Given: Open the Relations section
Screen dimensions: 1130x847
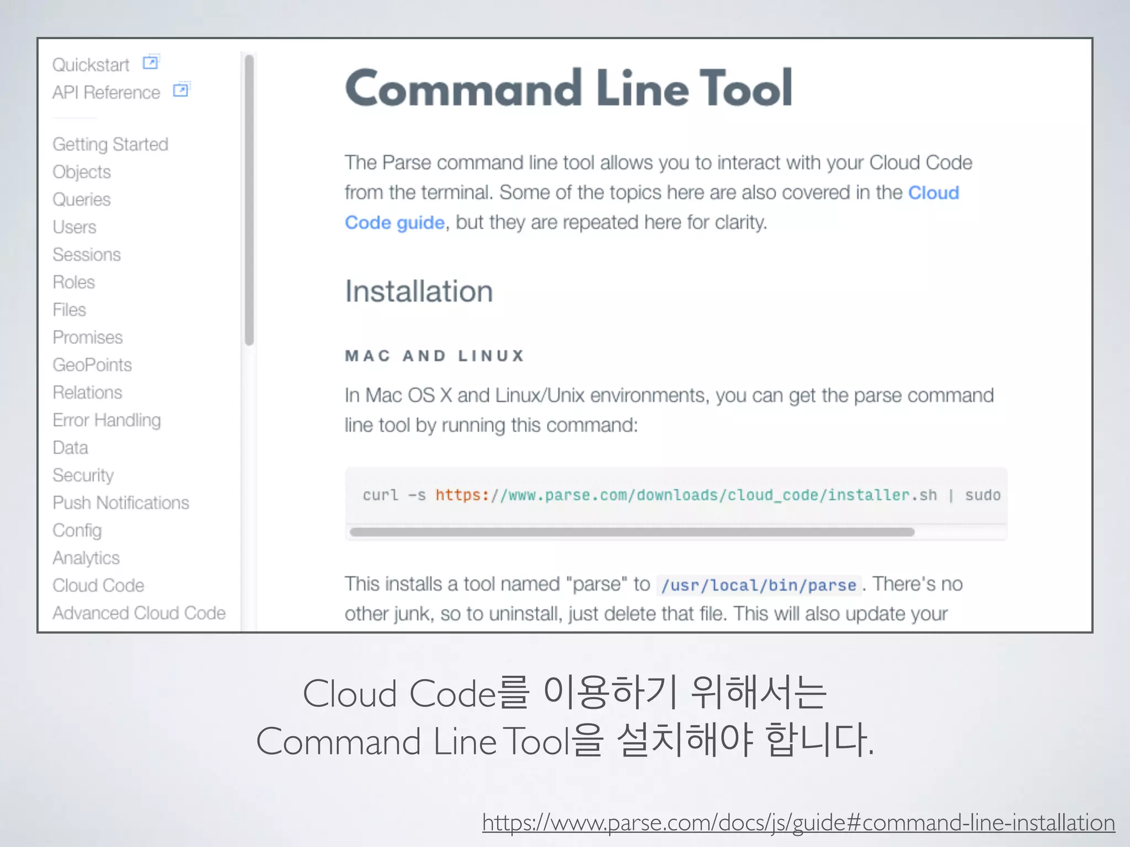Looking at the screenshot, I should [87, 393].
